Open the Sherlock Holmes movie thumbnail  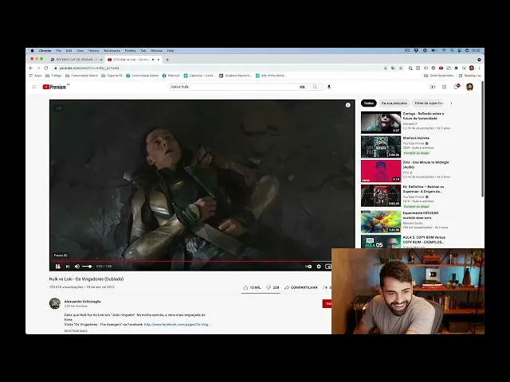click(x=381, y=146)
